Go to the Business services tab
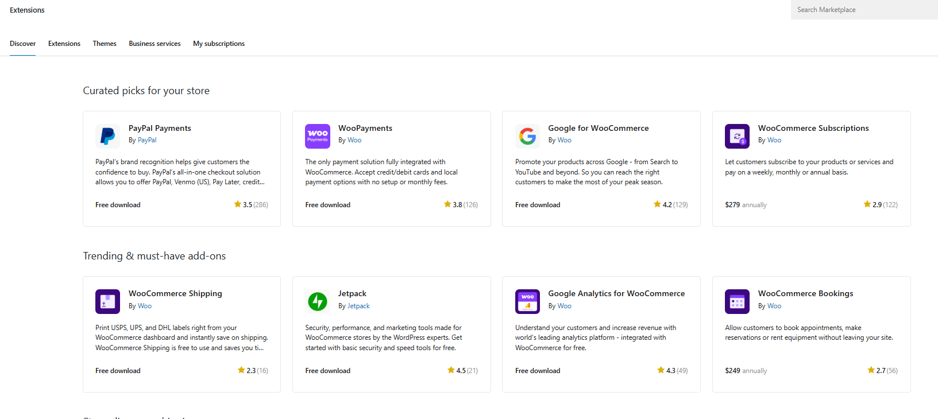 tap(155, 44)
